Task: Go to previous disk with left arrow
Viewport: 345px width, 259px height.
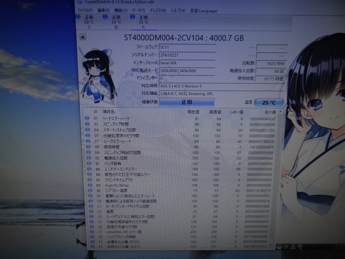Action: click(82, 37)
